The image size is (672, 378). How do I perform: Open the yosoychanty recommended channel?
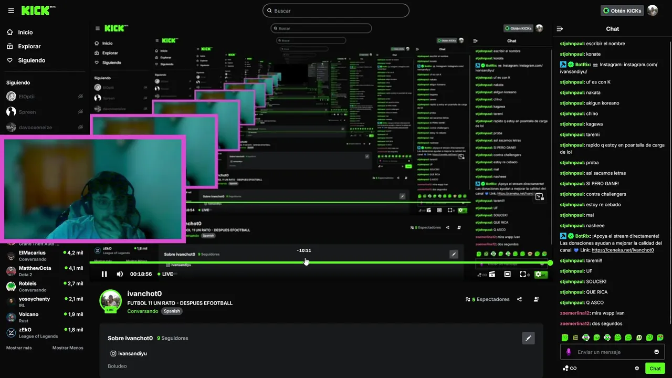[44, 302]
